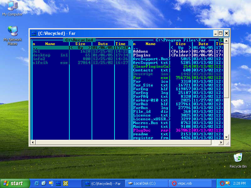Launch Far Manager from Quick Launch
This screenshot has width=251, height=188.
tap(58, 183)
